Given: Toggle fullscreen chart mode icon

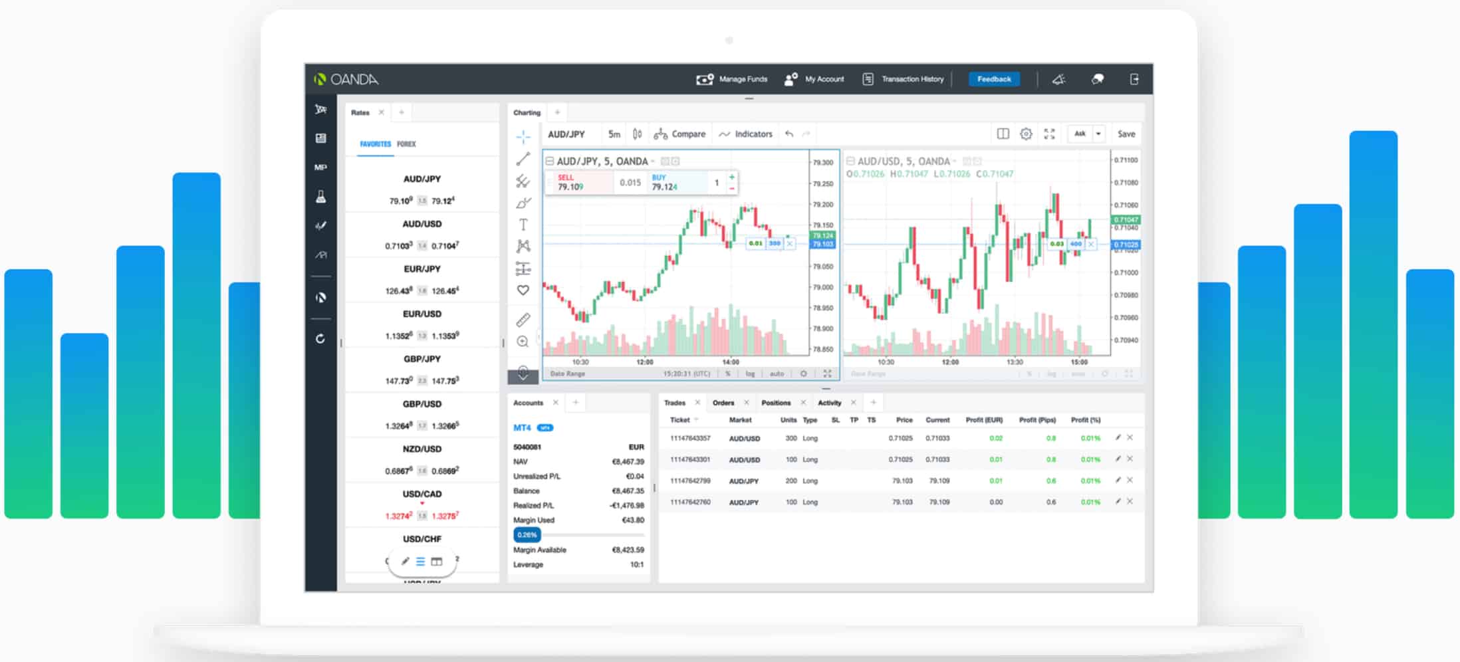Looking at the screenshot, I should pos(1049,134).
